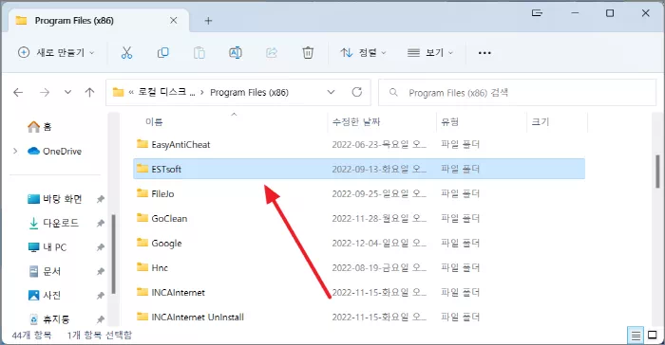Open the 정렬 sort dropdown

tap(363, 53)
